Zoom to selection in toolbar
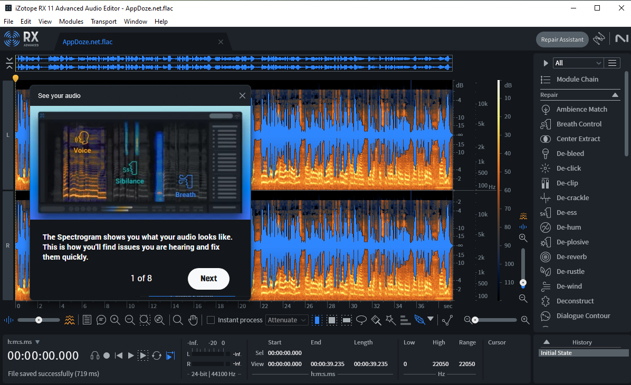The height and width of the screenshot is (385, 631). coord(145,320)
